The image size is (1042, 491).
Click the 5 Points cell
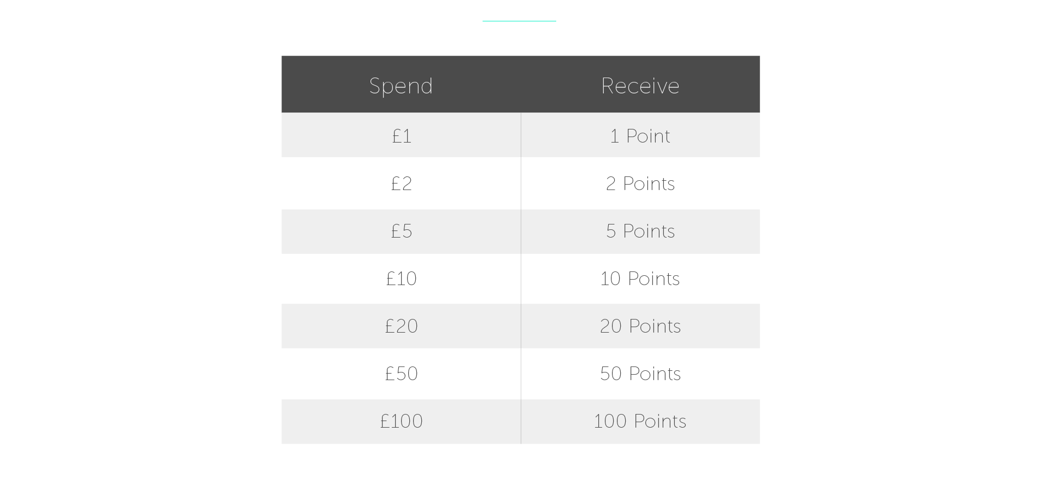click(x=640, y=231)
